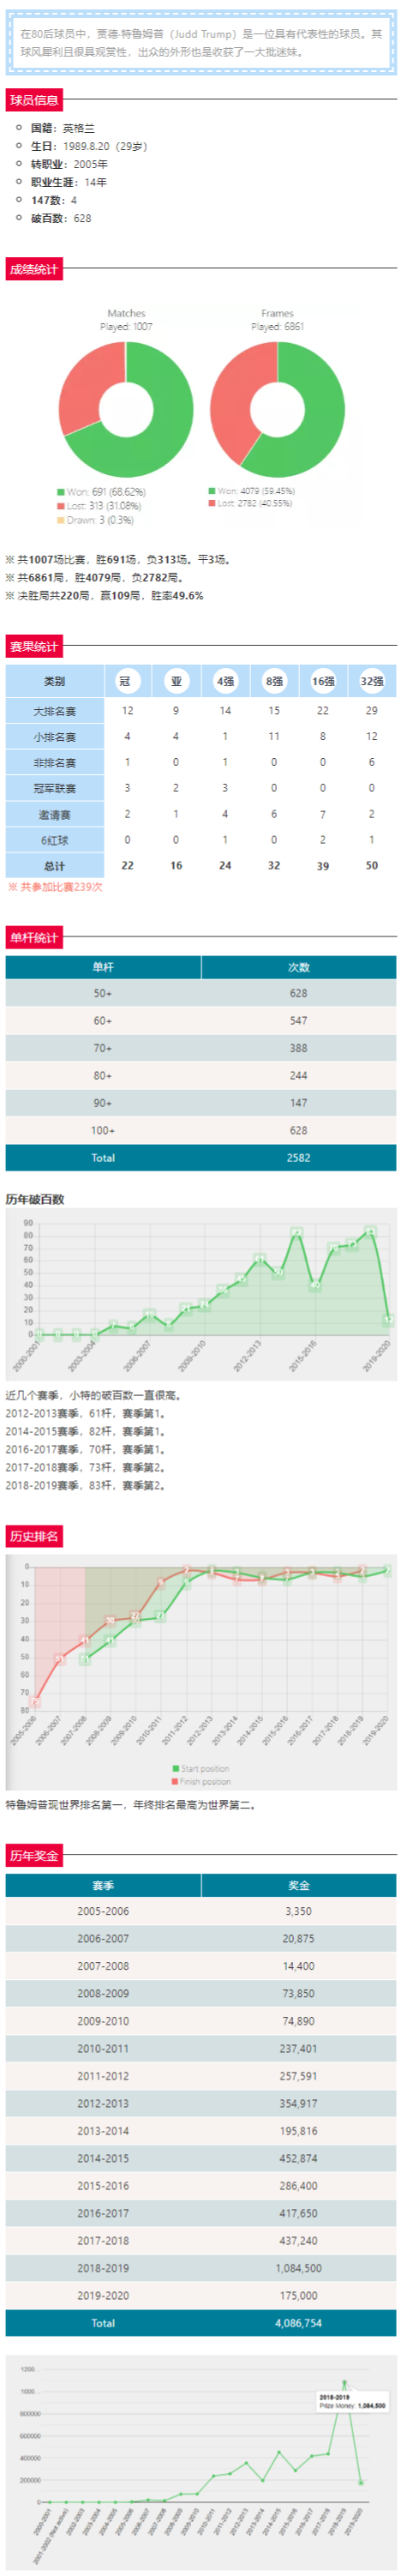
Task: Select the 冠军联赛 row label
Action: (x=55, y=788)
